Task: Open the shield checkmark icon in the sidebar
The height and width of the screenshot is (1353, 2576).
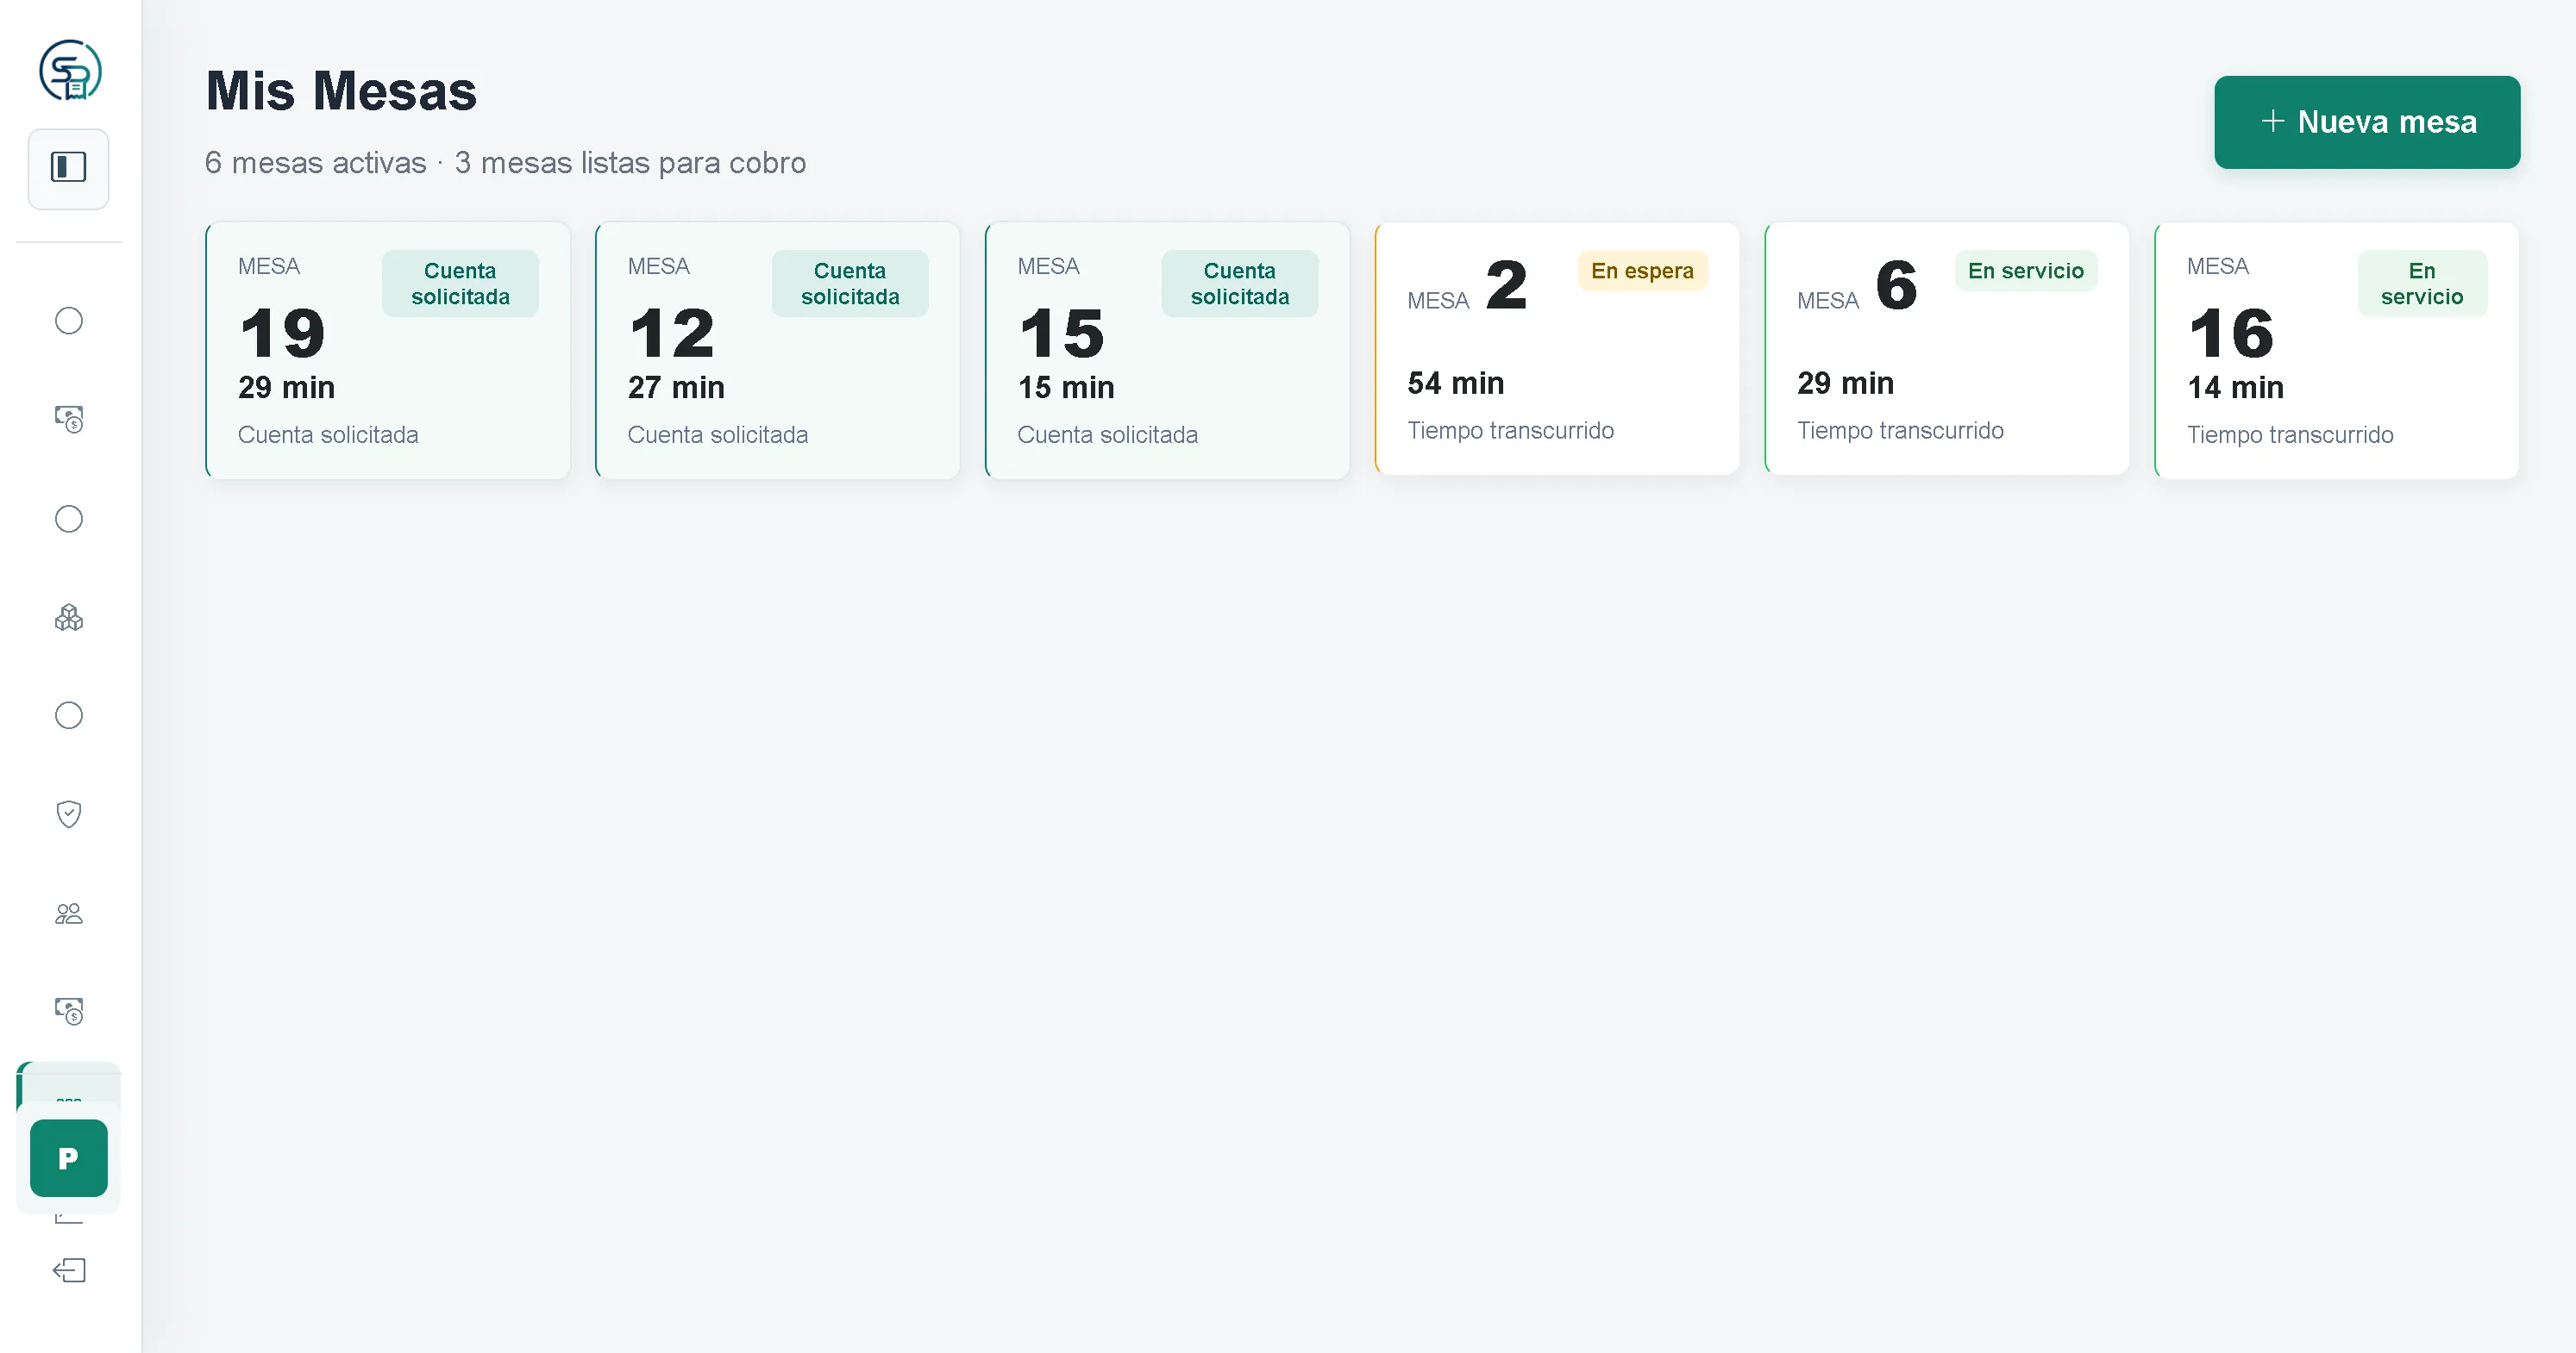Action: [69, 814]
